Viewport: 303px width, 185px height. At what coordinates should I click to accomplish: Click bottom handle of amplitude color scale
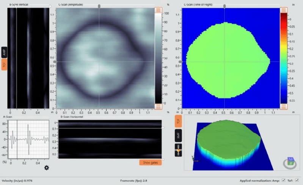[x=158, y=106]
